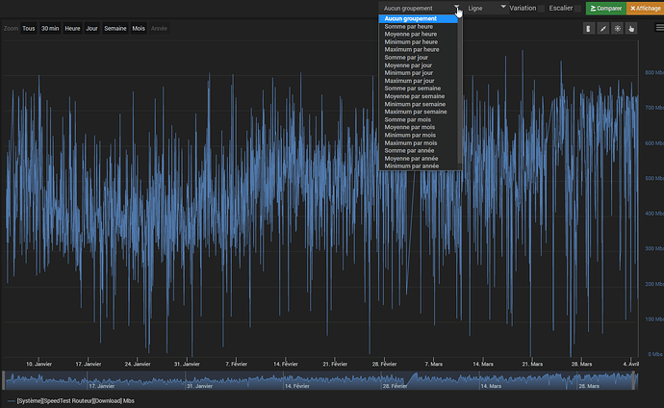
Task: Select Moyenne par heure option
Action: pyautogui.click(x=411, y=34)
